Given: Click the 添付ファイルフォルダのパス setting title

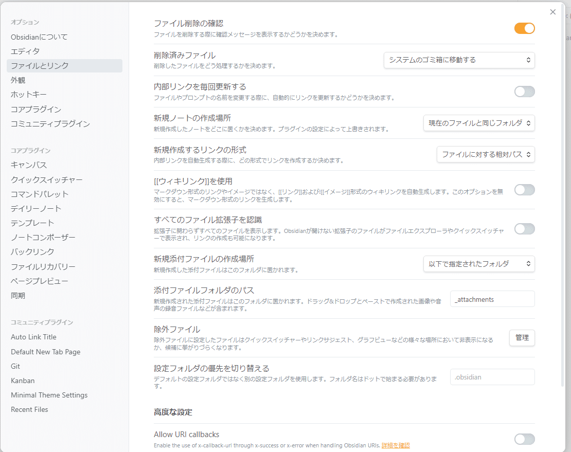Looking at the screenshot, I should (x=204, y=291).
